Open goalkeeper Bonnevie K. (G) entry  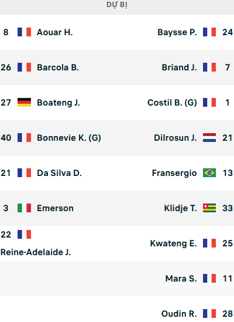tap(69, 138)
